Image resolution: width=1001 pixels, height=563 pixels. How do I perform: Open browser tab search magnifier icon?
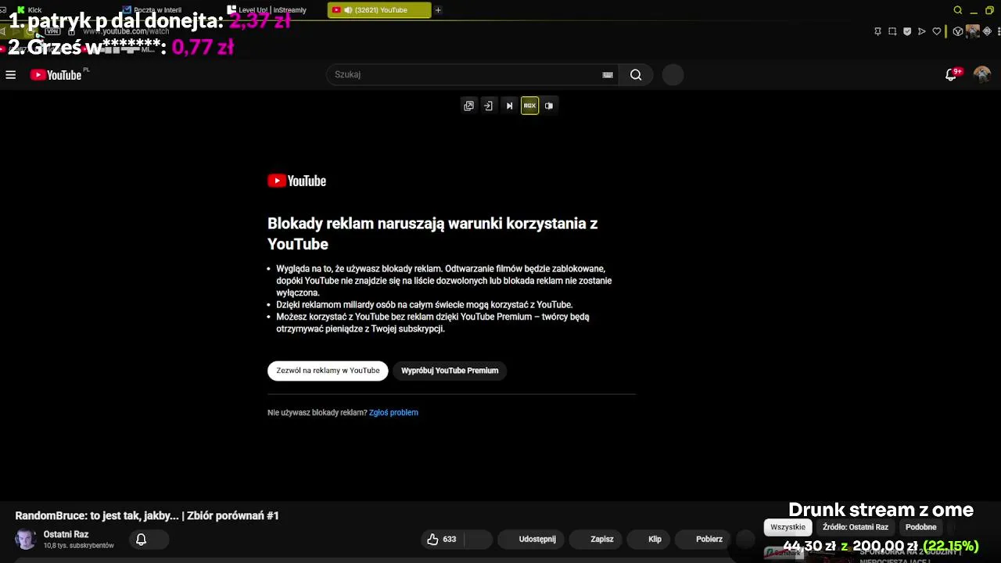[957, 10]
